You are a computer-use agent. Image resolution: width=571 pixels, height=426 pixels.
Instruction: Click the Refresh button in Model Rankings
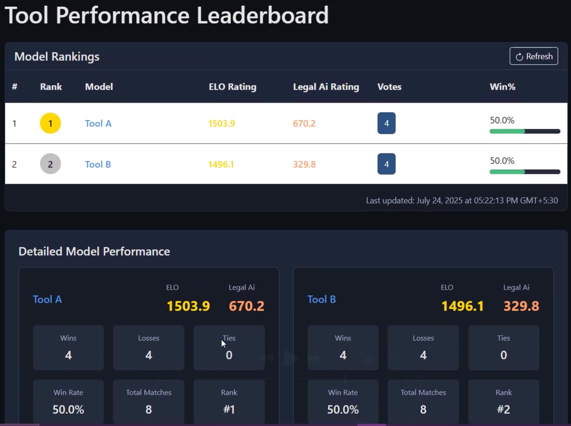click(x=534, y=56)
